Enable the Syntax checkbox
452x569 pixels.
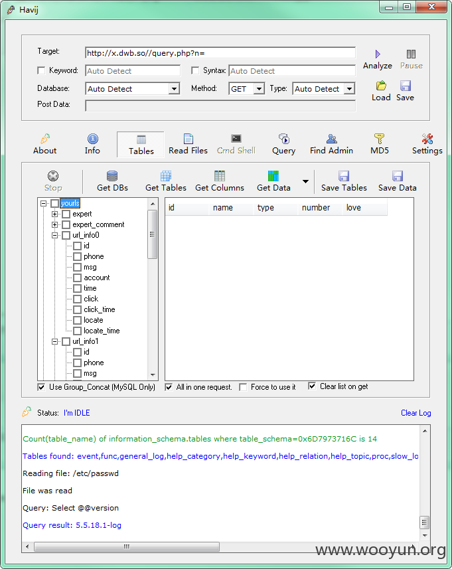pyautogui.click(x=195, y=70)
